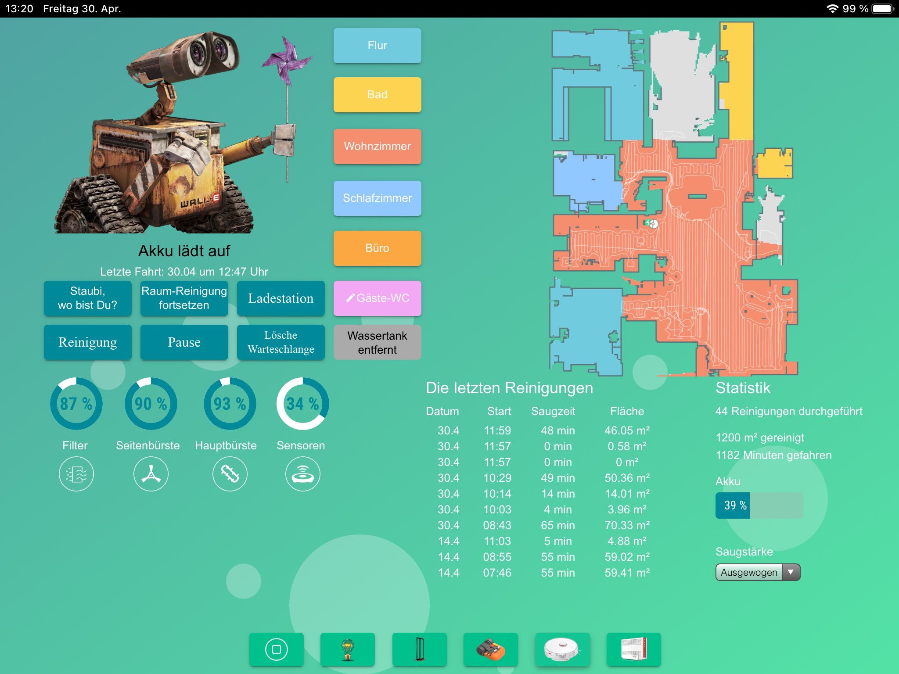Tap the Sensoren robot sensor icon

click(x=302, y=474)
